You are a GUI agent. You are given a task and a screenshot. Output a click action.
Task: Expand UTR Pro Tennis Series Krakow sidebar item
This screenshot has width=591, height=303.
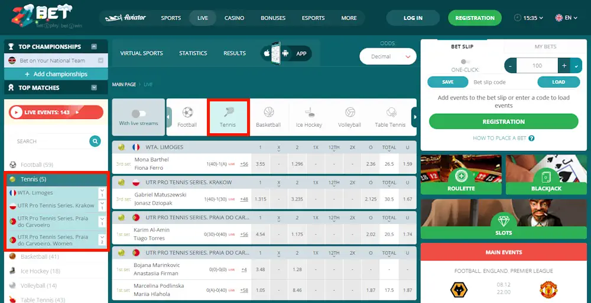click(x=102, y=205)
